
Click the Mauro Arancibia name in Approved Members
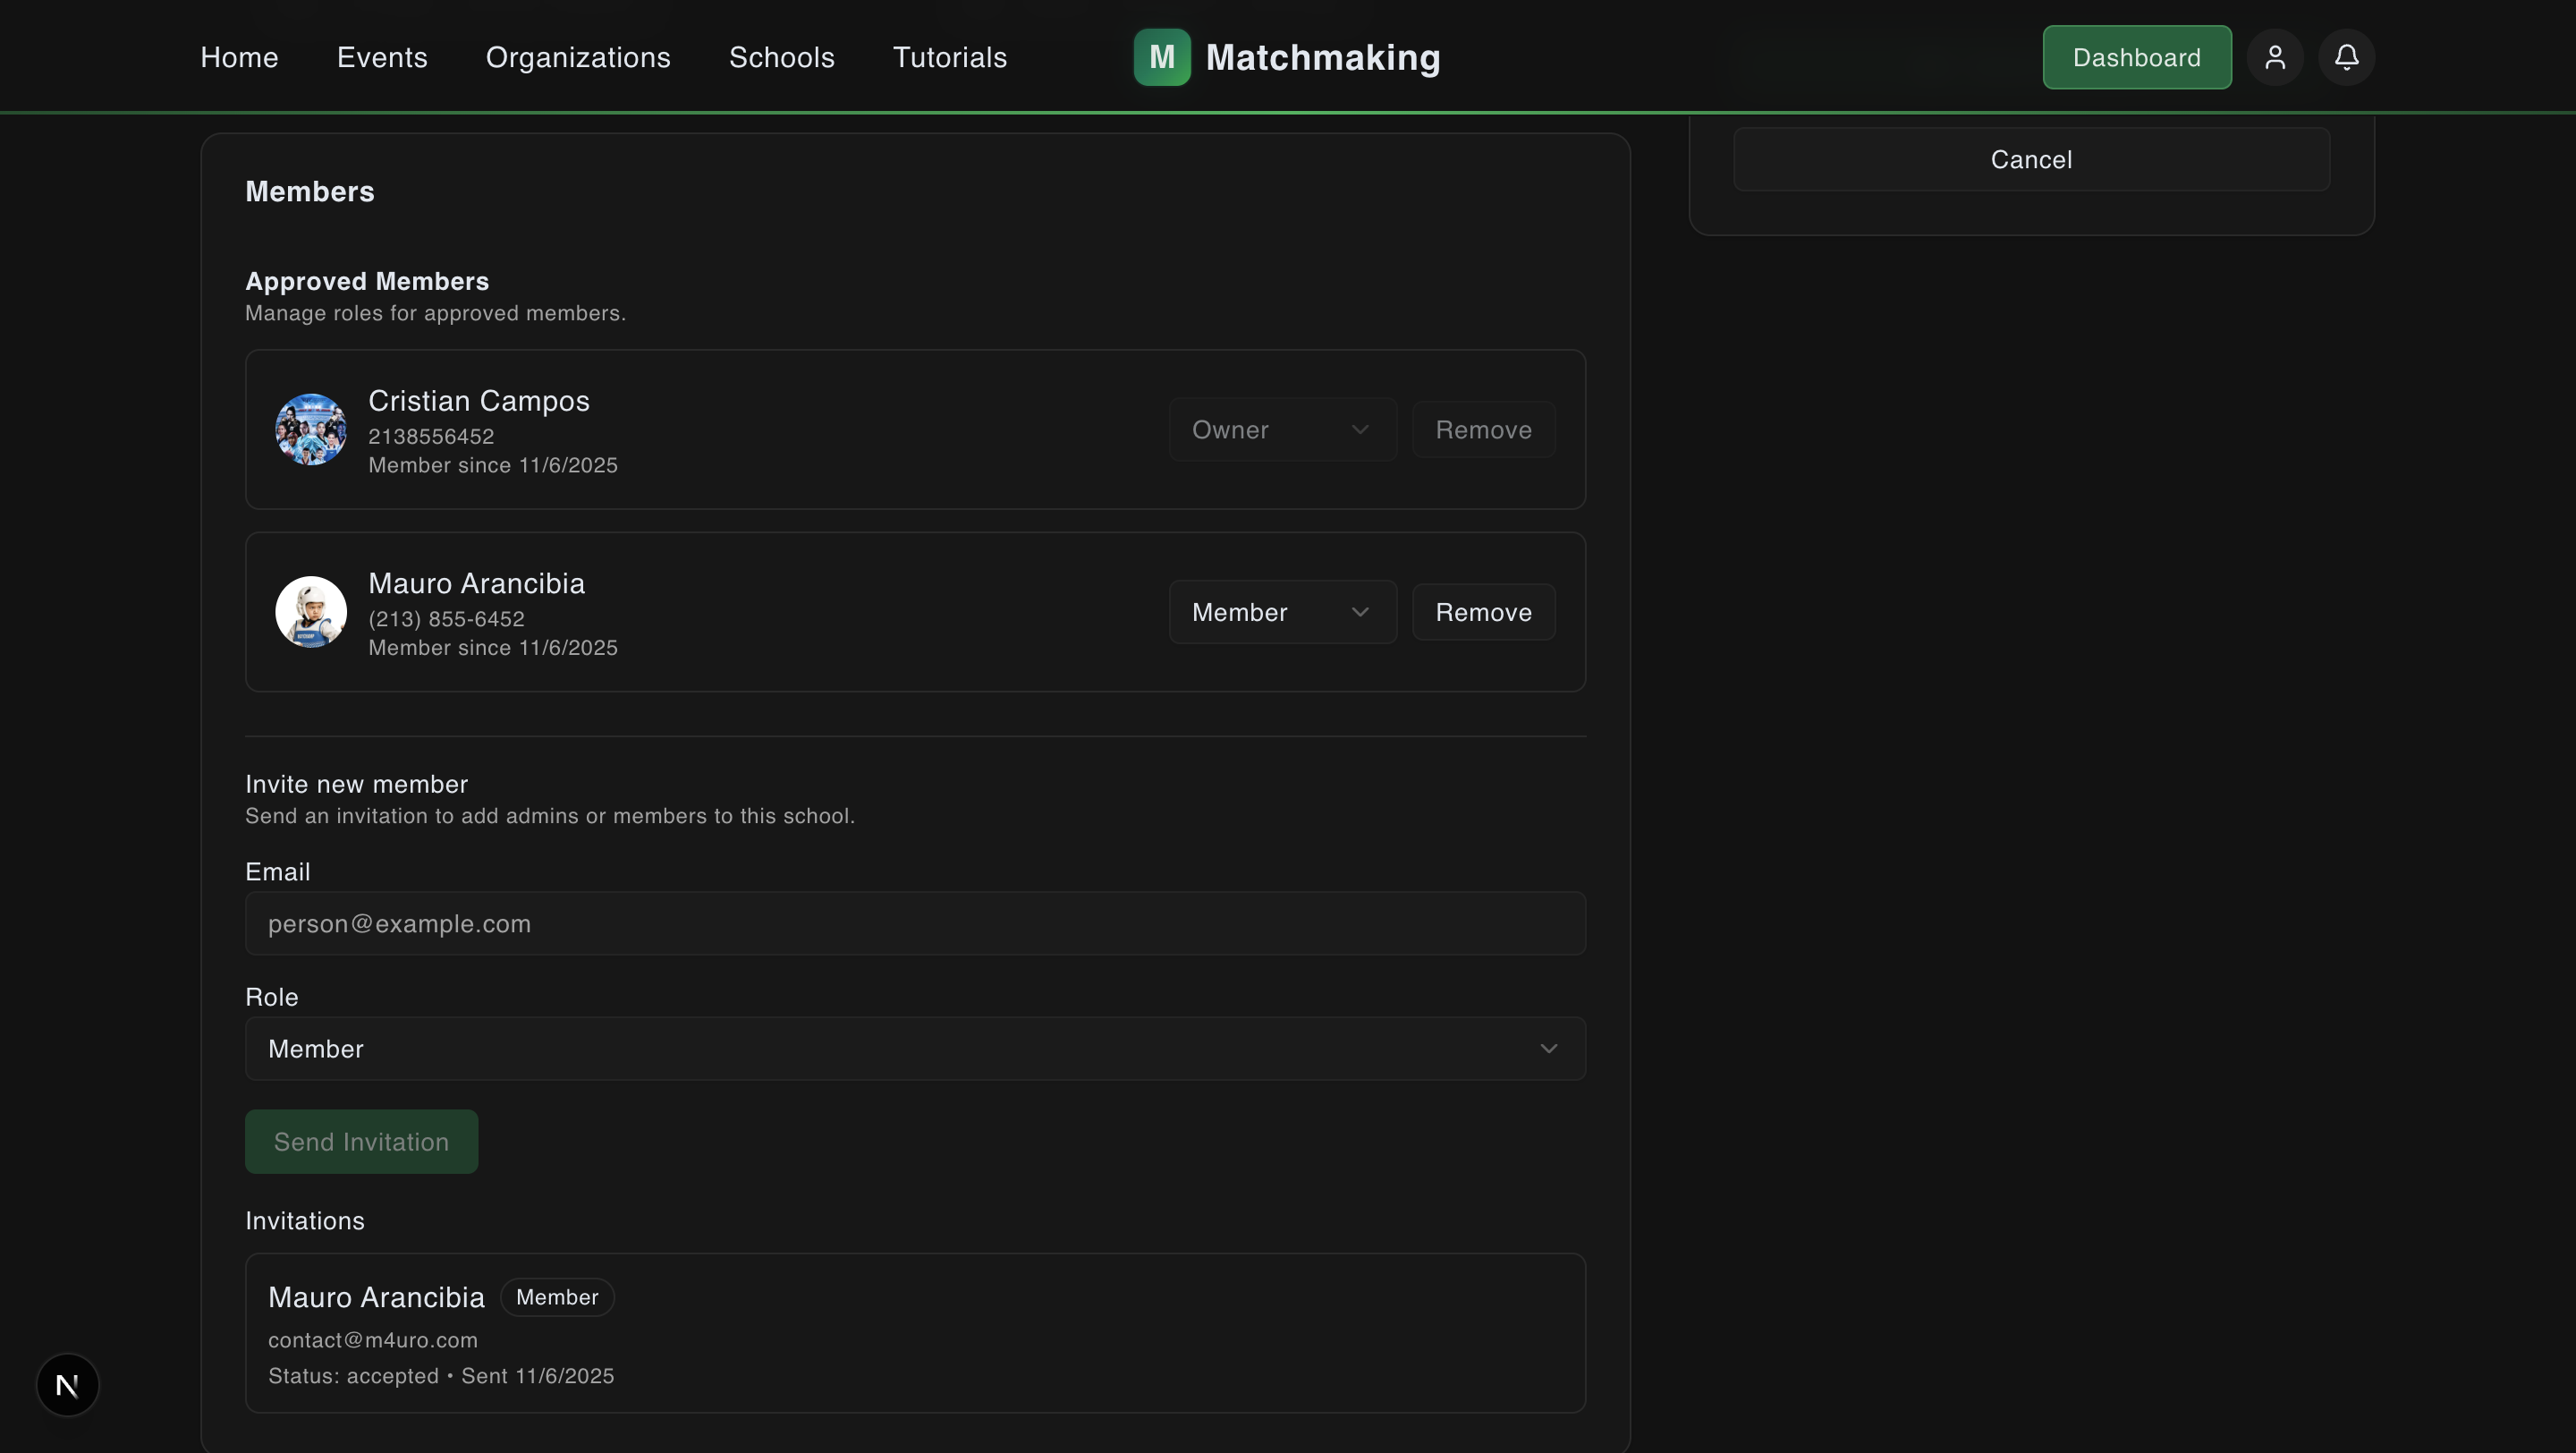[x=477, y=583]
